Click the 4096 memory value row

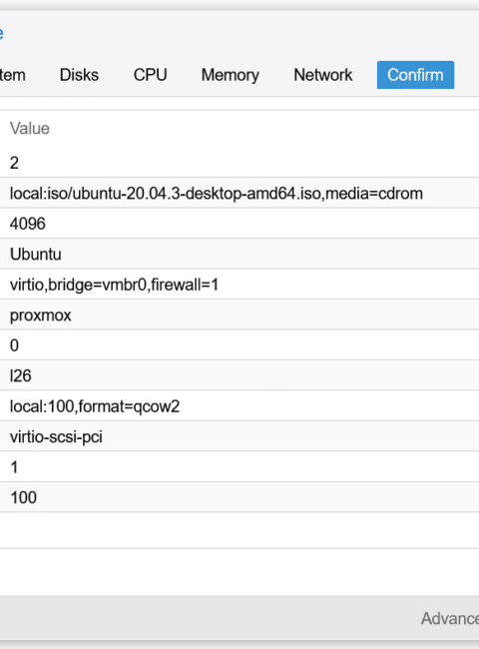(x=239, y=224)
